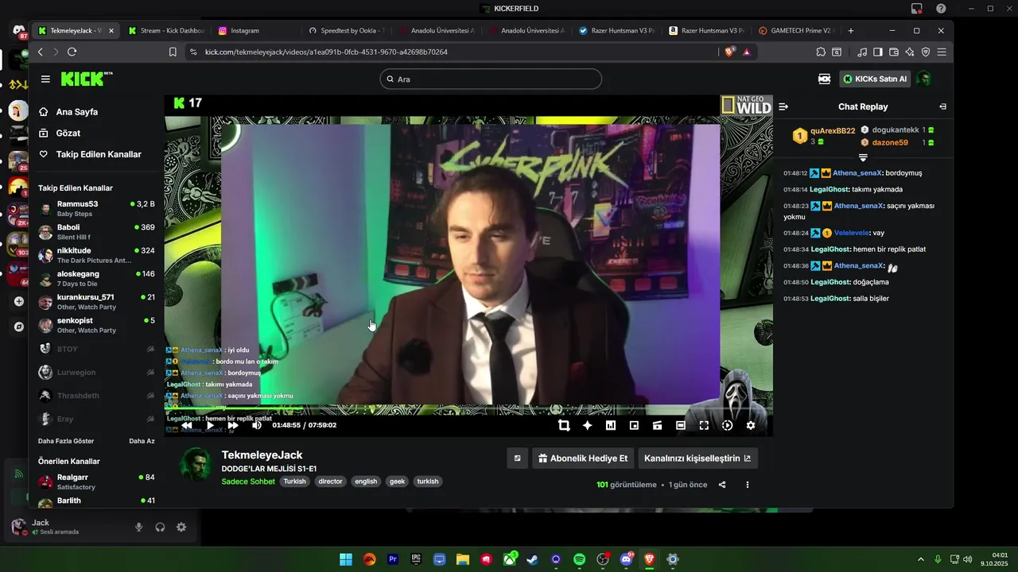Toggle fullscreen mode in player
Image resolution: width=1018 pixels, height=572 pixels.
pyautogui.click(x=704, y=425)
